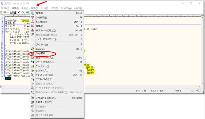Click the green back-arrow toolbar icon
This screenshot has height=119, width=205.
coord(27,13)
